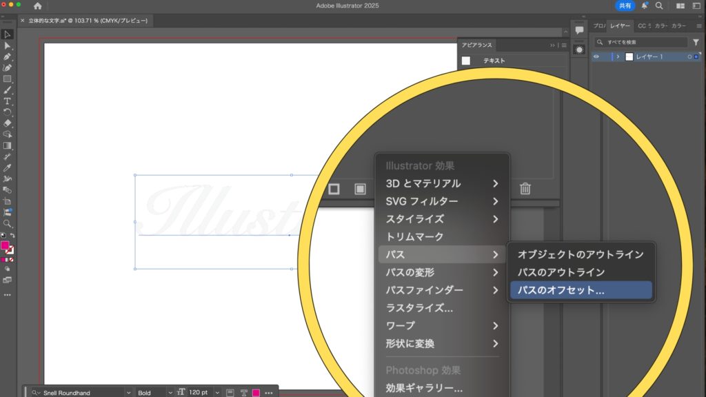Viewport: 706px width, 397px height.
Task: Switch to the レイヤー panel tab
Action: [621, 26]
